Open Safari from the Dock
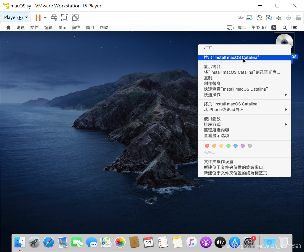Image resolution: width=304 pixels, height=252 pixels. pos(49,242)
